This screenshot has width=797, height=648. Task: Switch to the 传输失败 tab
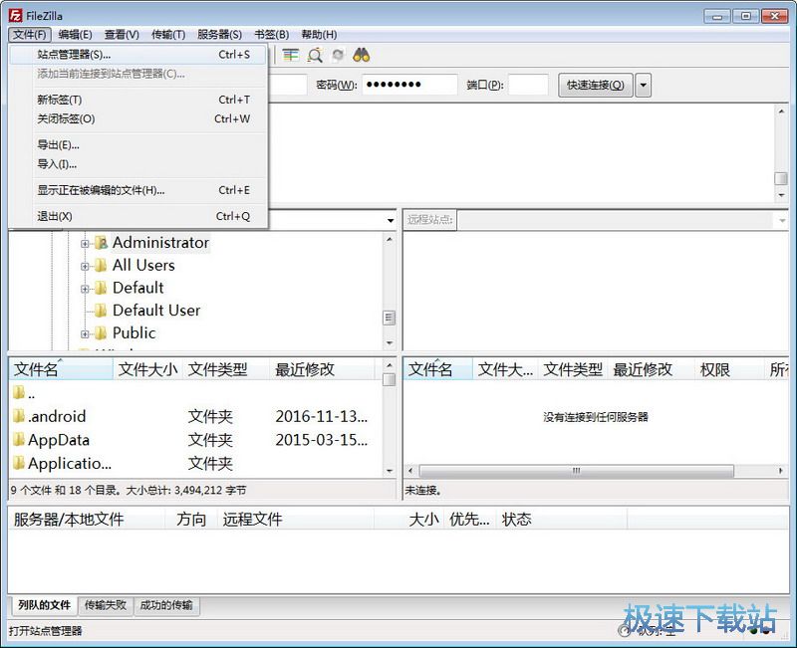pos(105,606)
